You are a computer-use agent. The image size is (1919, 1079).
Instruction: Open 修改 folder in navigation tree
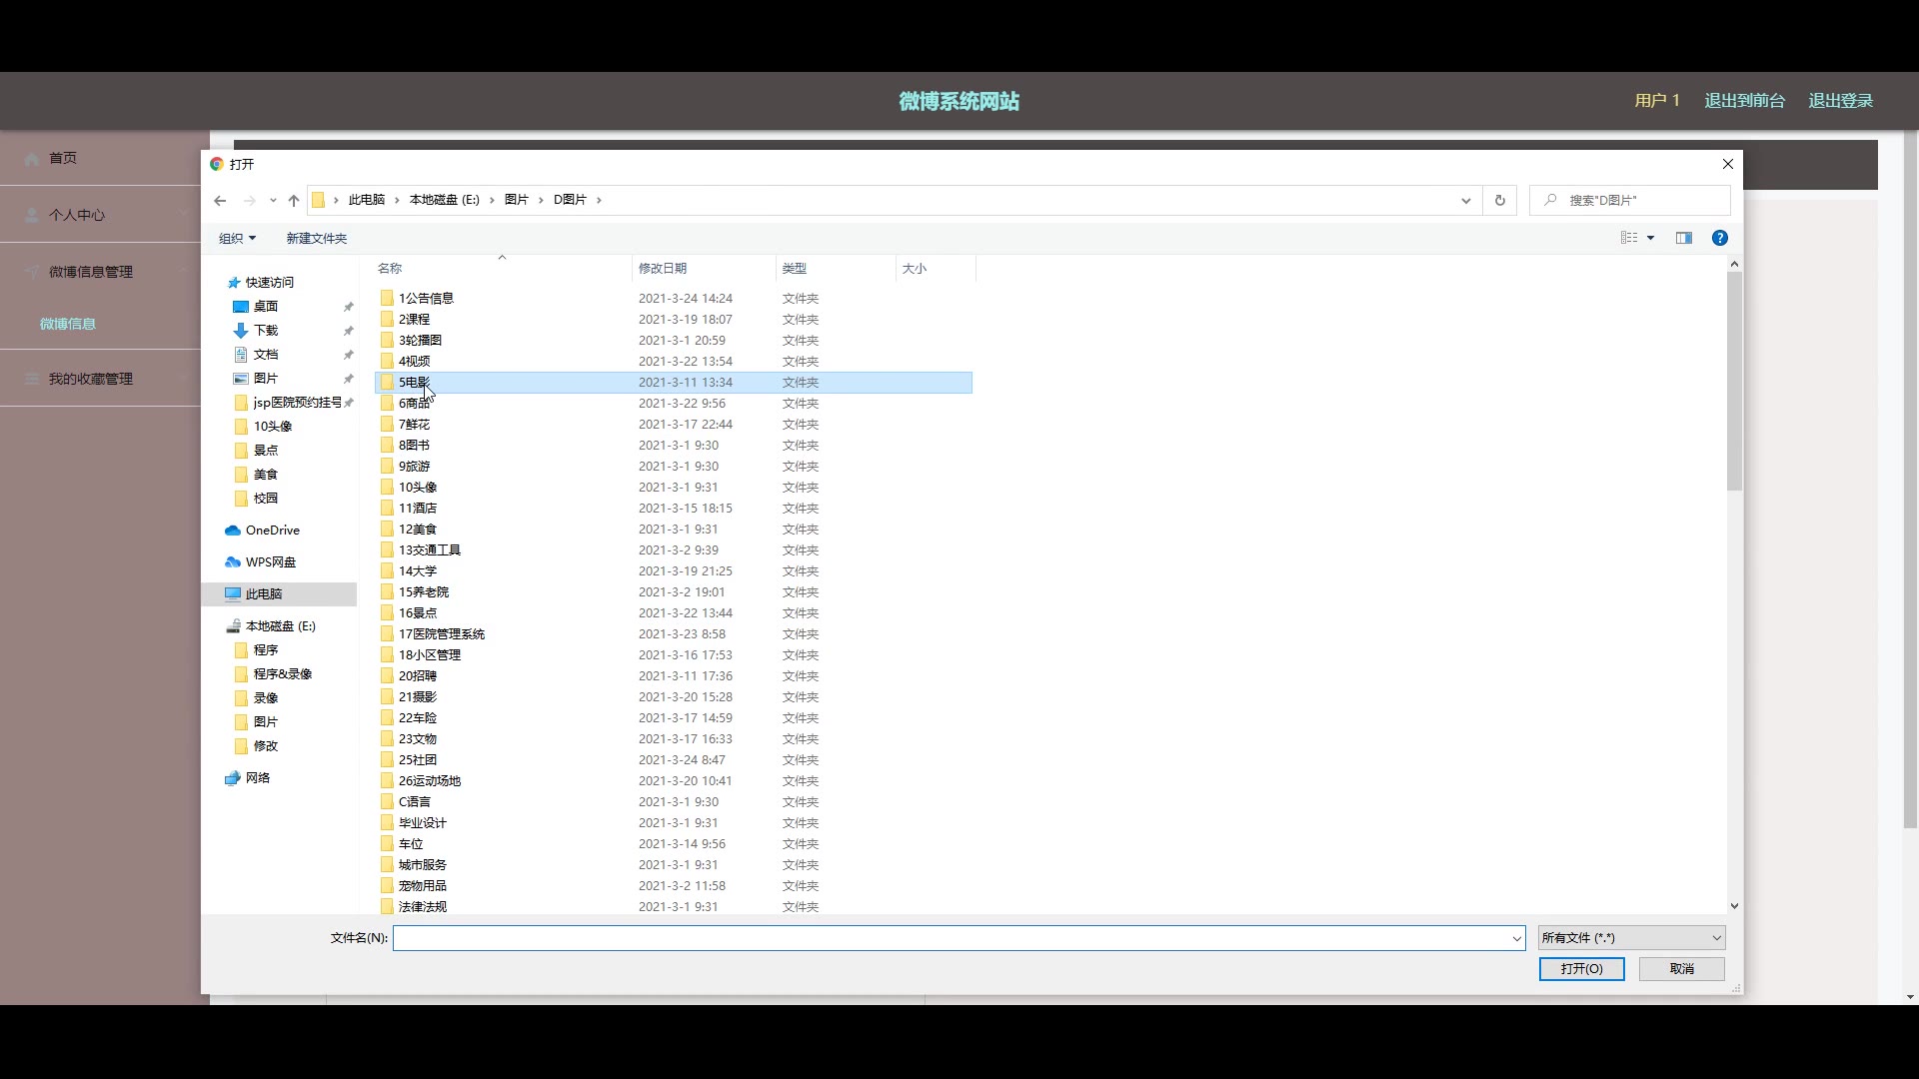(x=265, y=746)
